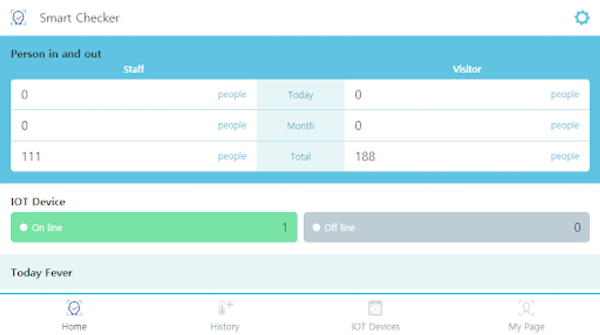
Task: Toggle the Off line device indicator
Action: 447,227
